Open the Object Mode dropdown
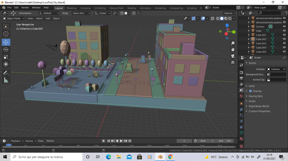 (14, 18)
